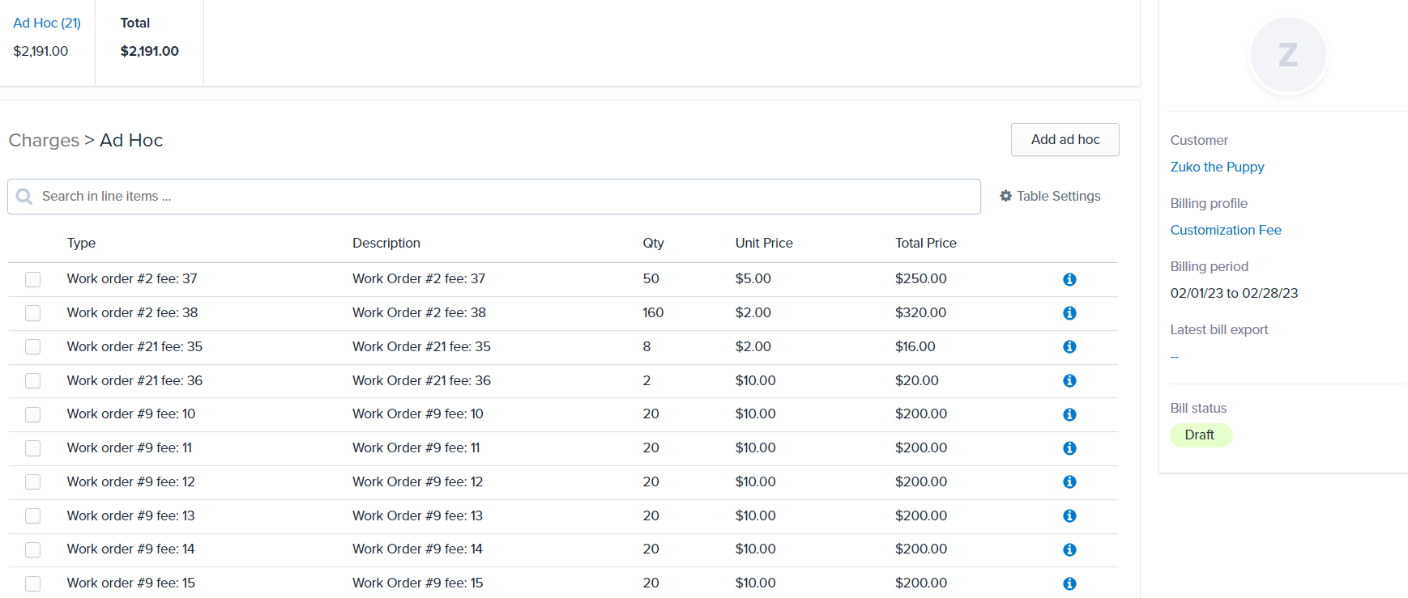The width and height of the screenshot is (1408, 598).
Task: Tick checkbox for Work order #21 fee: 36
Action: pyautogui.click(x=32, y=380)
